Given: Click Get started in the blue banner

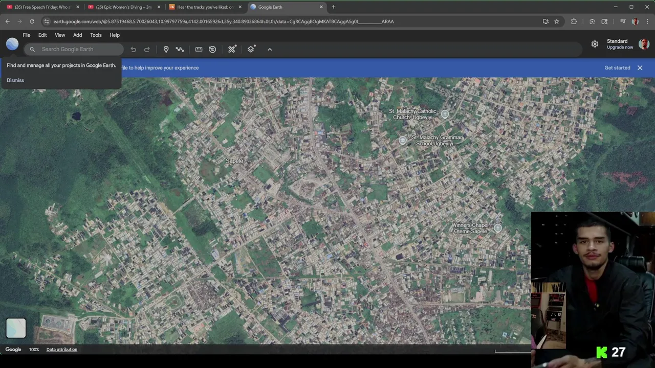Looking at the screenshot, I should 617,67.
